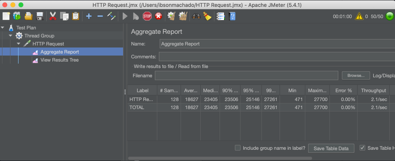Click the Copy icon
Image resolution: width=395 pixels, height=161 pixels.
tap(64, 17)
